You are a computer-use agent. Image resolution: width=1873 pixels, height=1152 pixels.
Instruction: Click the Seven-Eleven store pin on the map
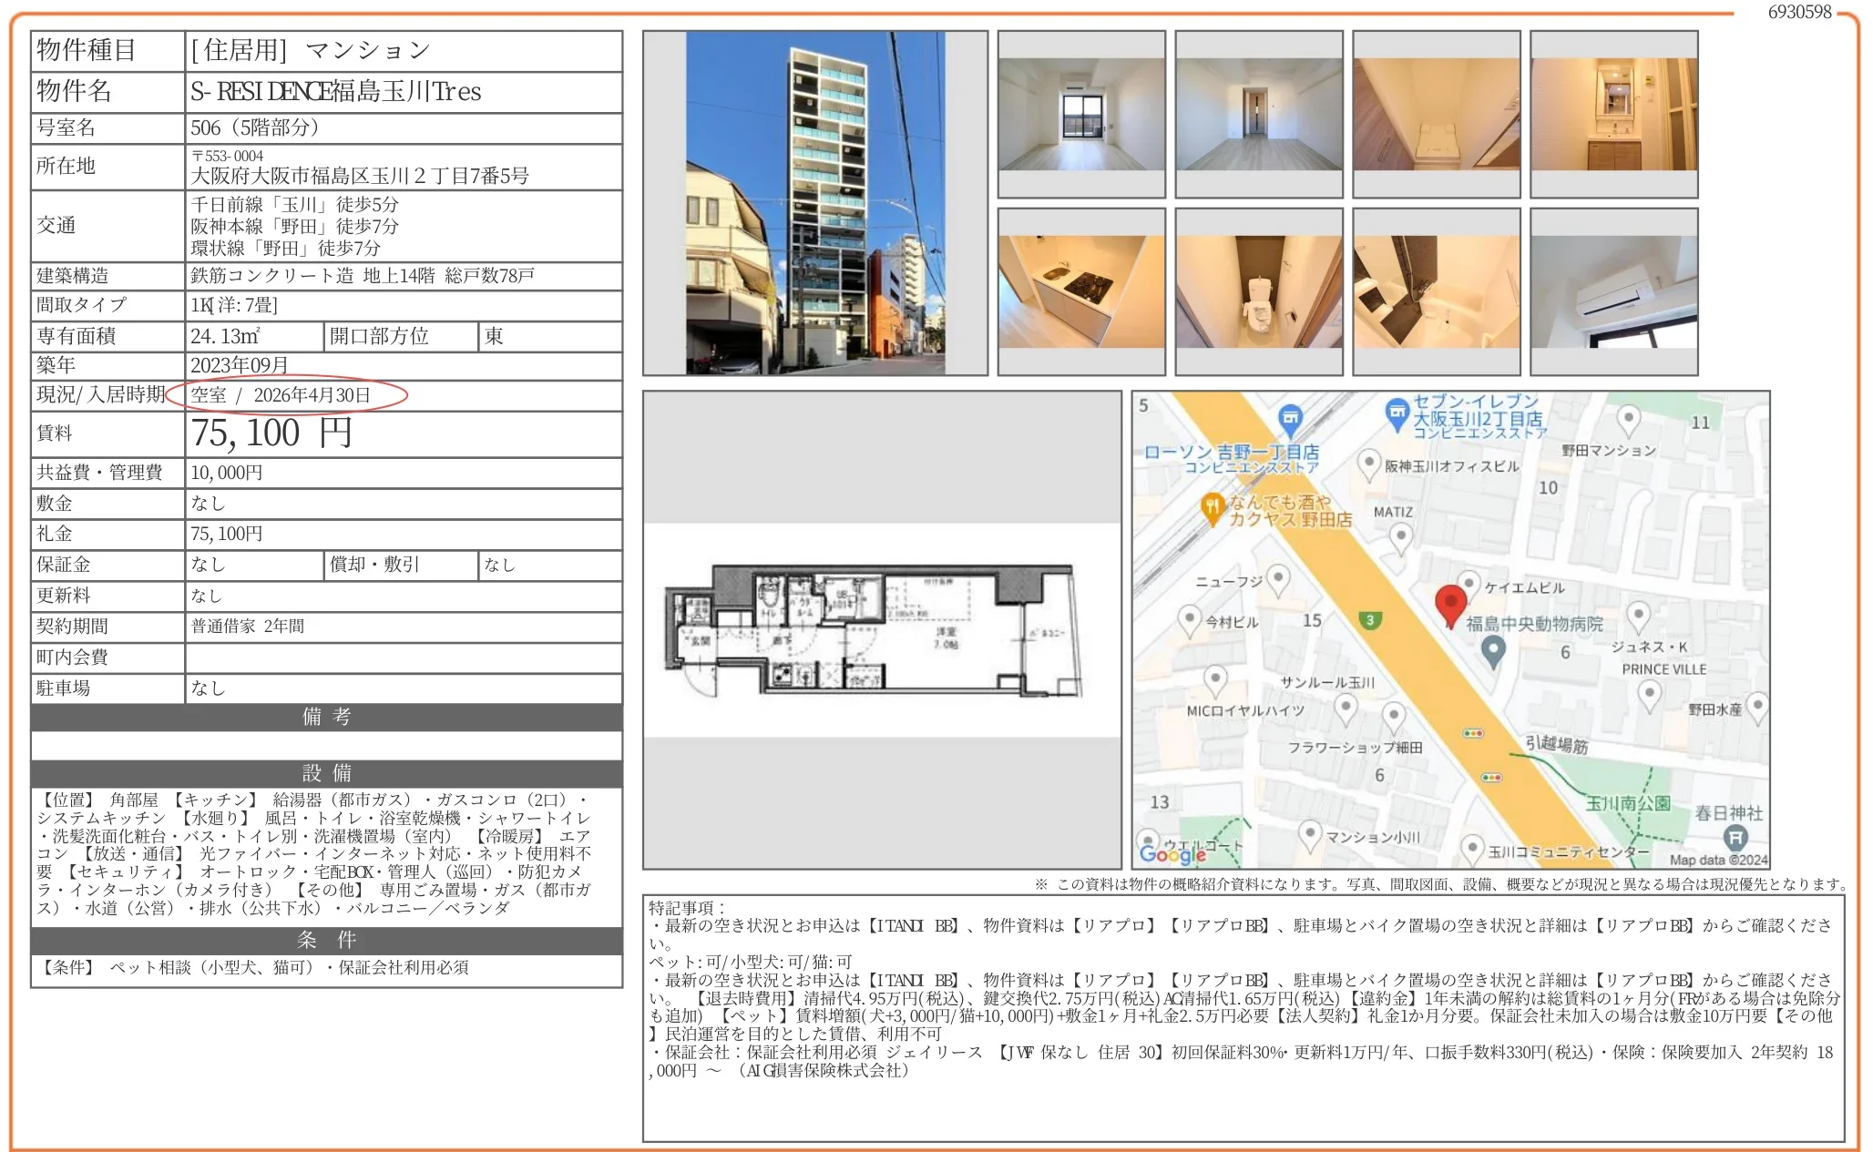click(x=1397, y=415)
